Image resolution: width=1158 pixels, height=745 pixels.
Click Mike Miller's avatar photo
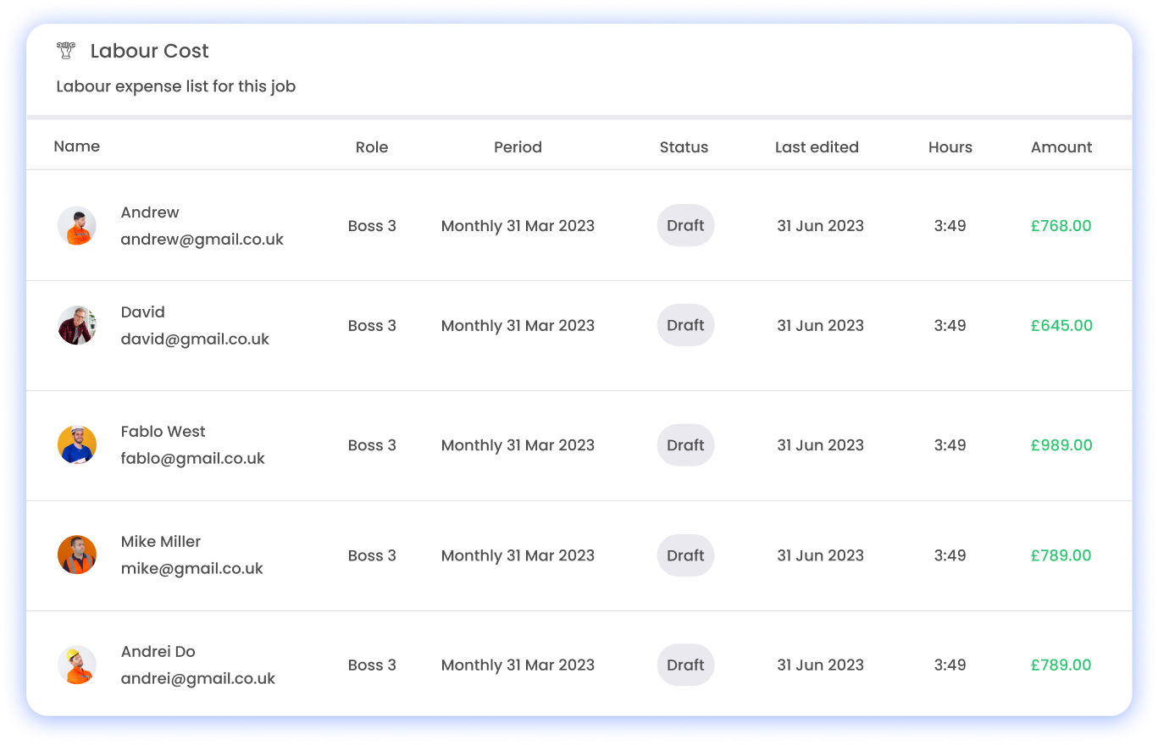click(77, 555)
